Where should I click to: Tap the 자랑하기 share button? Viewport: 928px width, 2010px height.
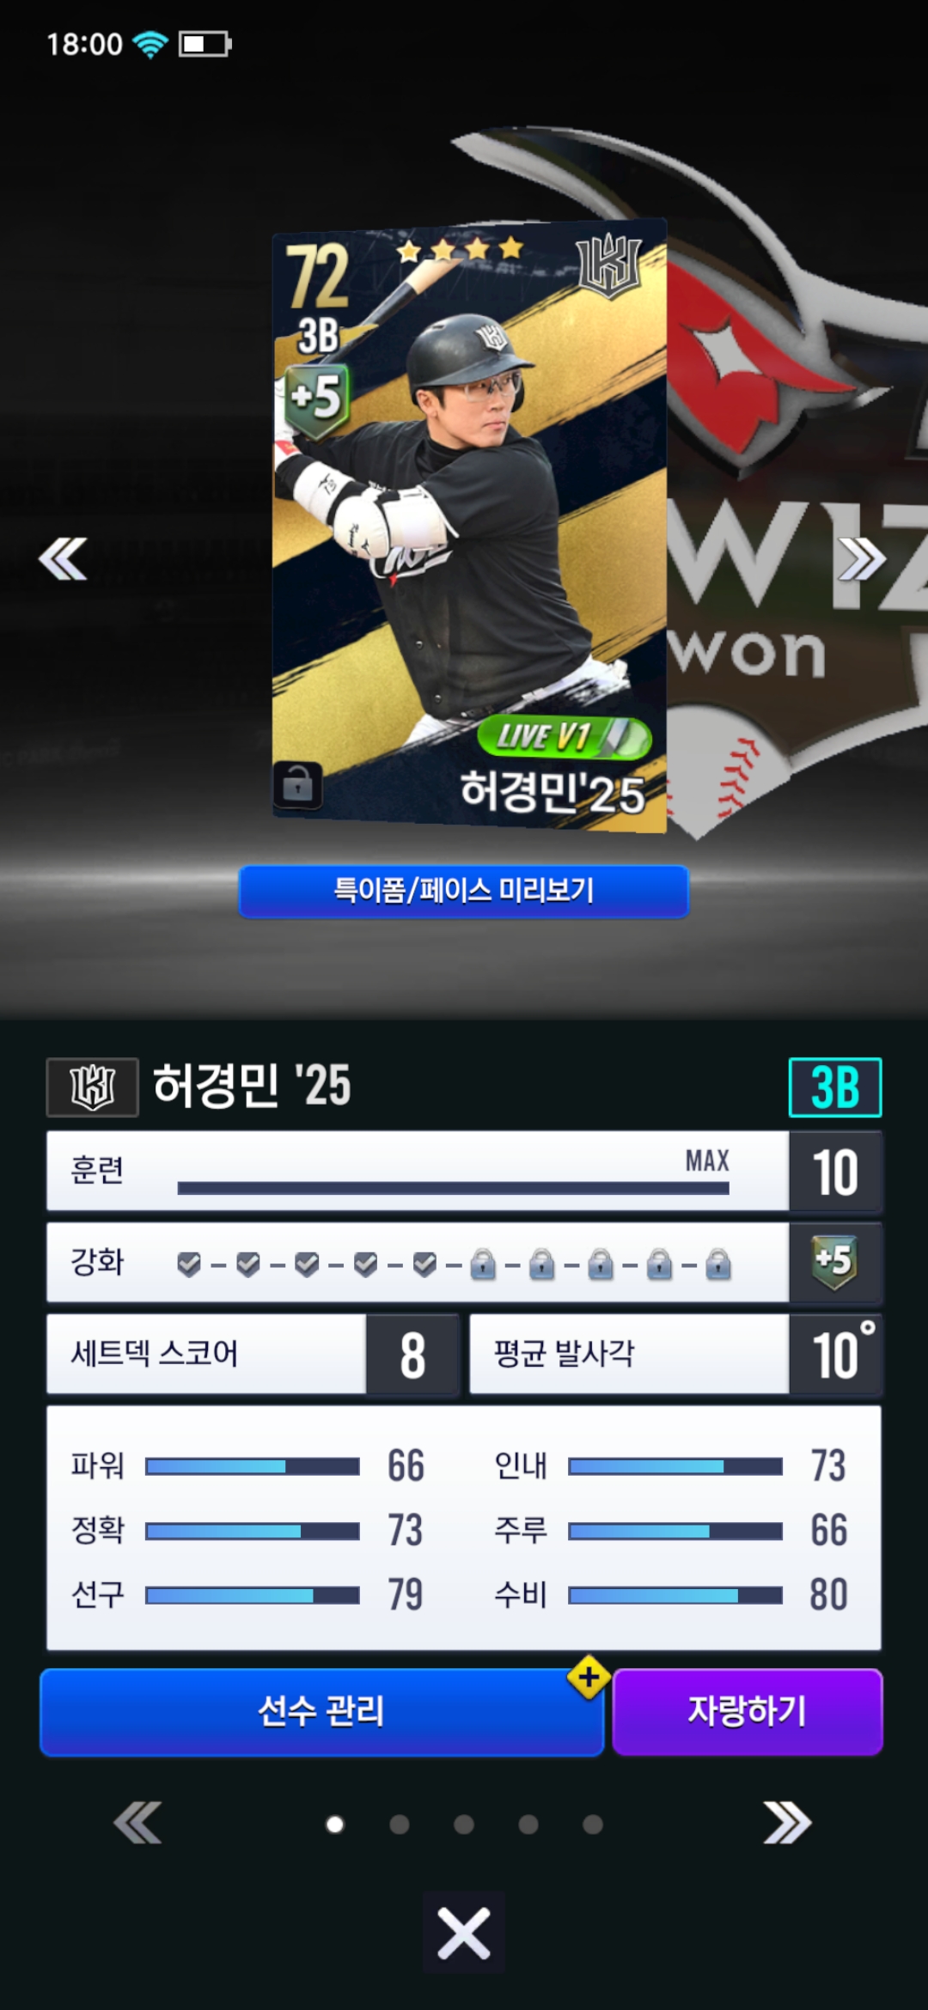point(748,1711)
